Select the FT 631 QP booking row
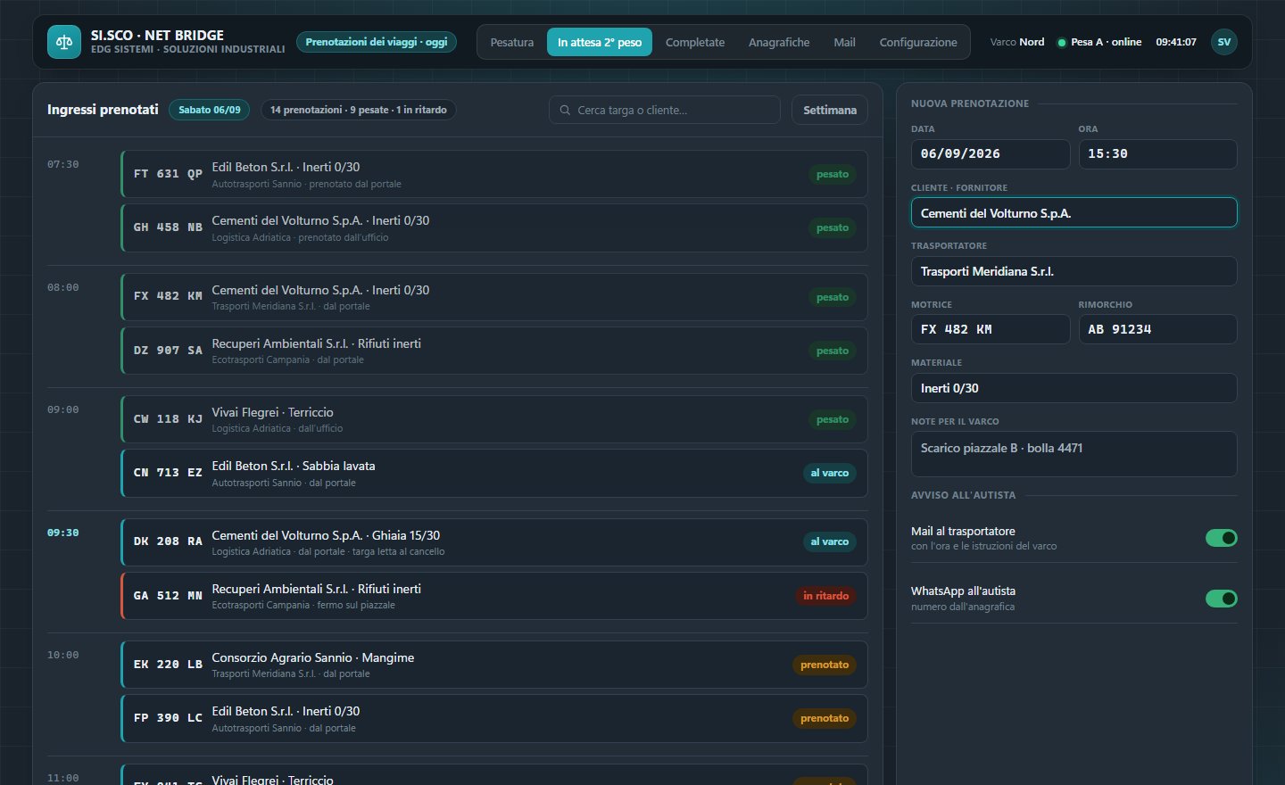This screenshot has width=1285, height=785. coord(494,174)
